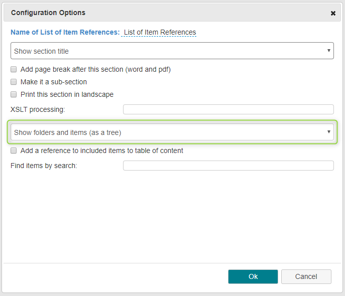Open 'Show folders and items (as a tree)' dropdown
Image resolution: width=345 pixels, height=296 pixels.
click(x=172, y=132)
